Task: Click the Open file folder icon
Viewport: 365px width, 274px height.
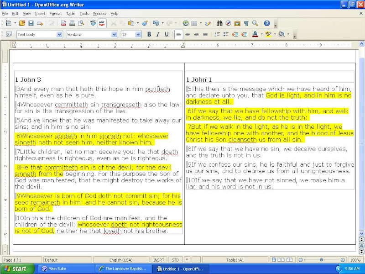Action: click(x=22, y=23)
